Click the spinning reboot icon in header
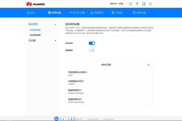 coord(151,4)
